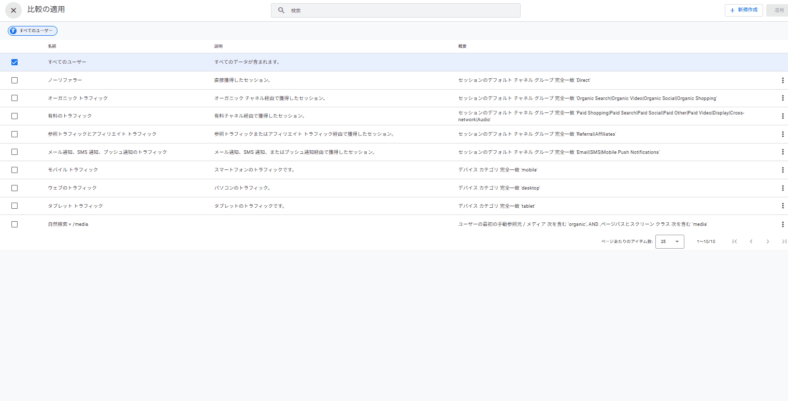This screenshot has width=788, height=401.
Task: Create a new comparison with 新規作成
Action: 743,10
